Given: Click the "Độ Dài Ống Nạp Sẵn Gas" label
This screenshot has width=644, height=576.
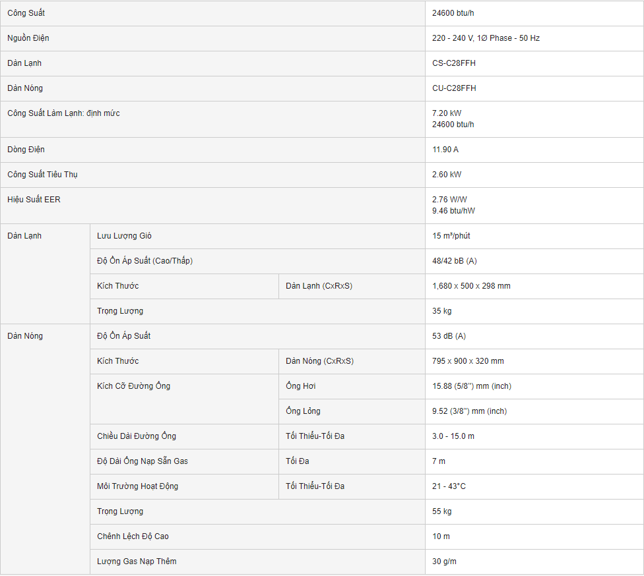Looking at the screenshot, I should point(143,461).
